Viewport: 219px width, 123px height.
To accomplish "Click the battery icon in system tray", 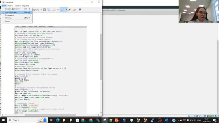I will [191, 120].
